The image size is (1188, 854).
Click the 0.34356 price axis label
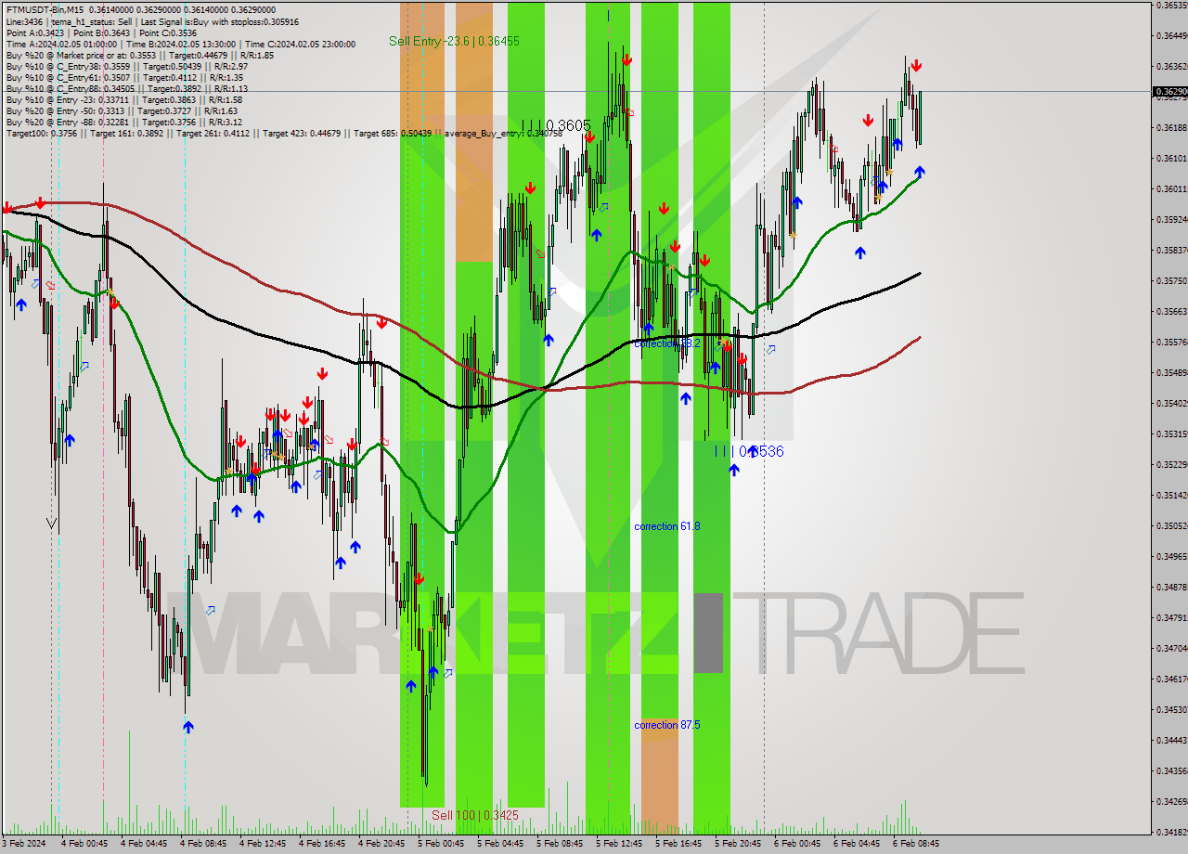pos(1172,770)
